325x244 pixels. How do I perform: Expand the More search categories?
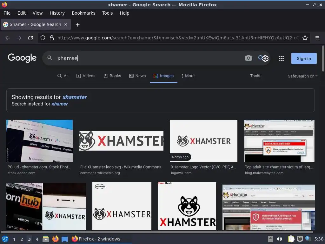coord(188,76)
